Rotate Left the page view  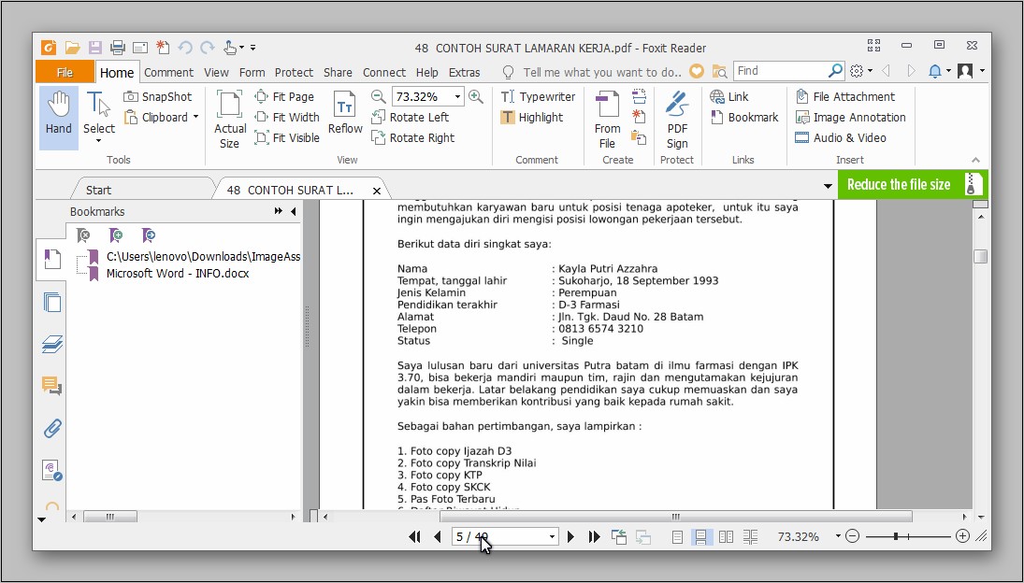click(x=411, y=118)
